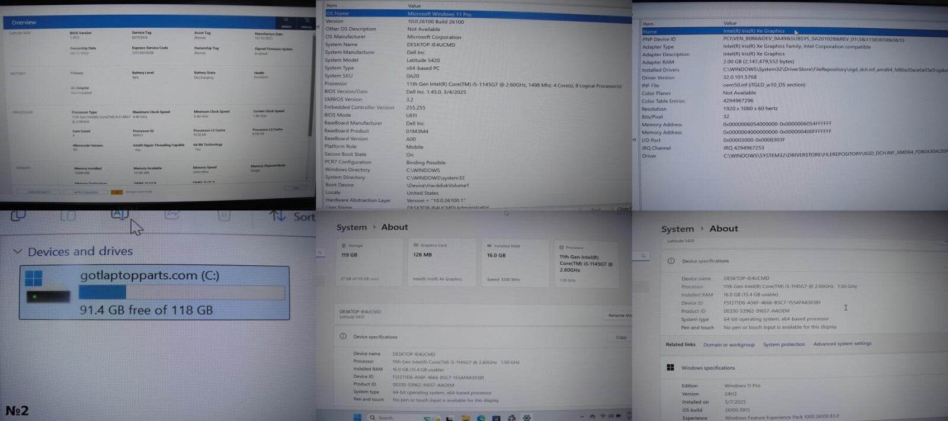Open the Sort dropdown in Explorer
The height and width of the screenshot is (421, 948).
click(293, 217)
